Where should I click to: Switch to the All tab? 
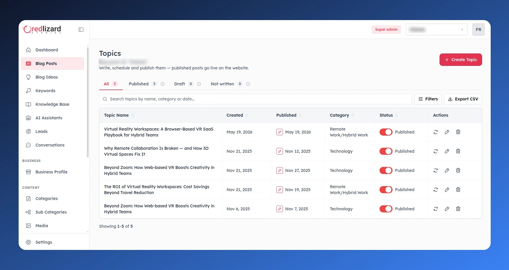111,84
